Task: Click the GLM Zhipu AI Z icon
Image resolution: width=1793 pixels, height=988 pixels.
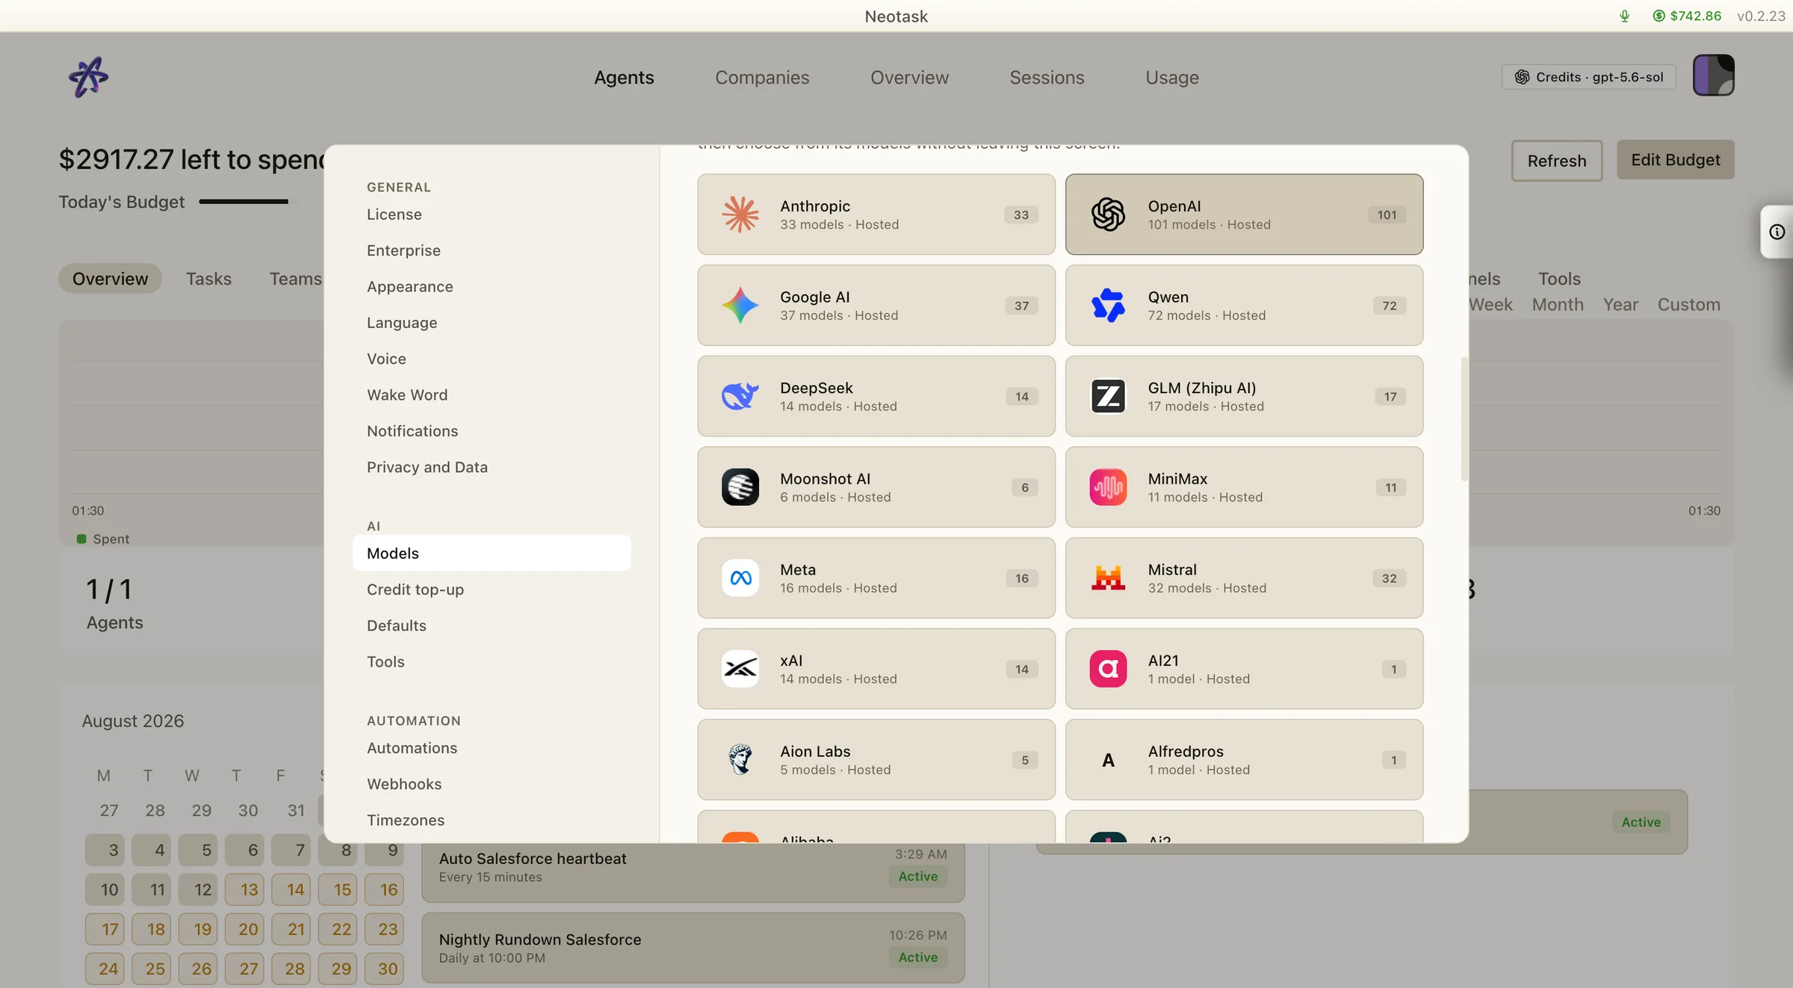Action: point(1108,396)
